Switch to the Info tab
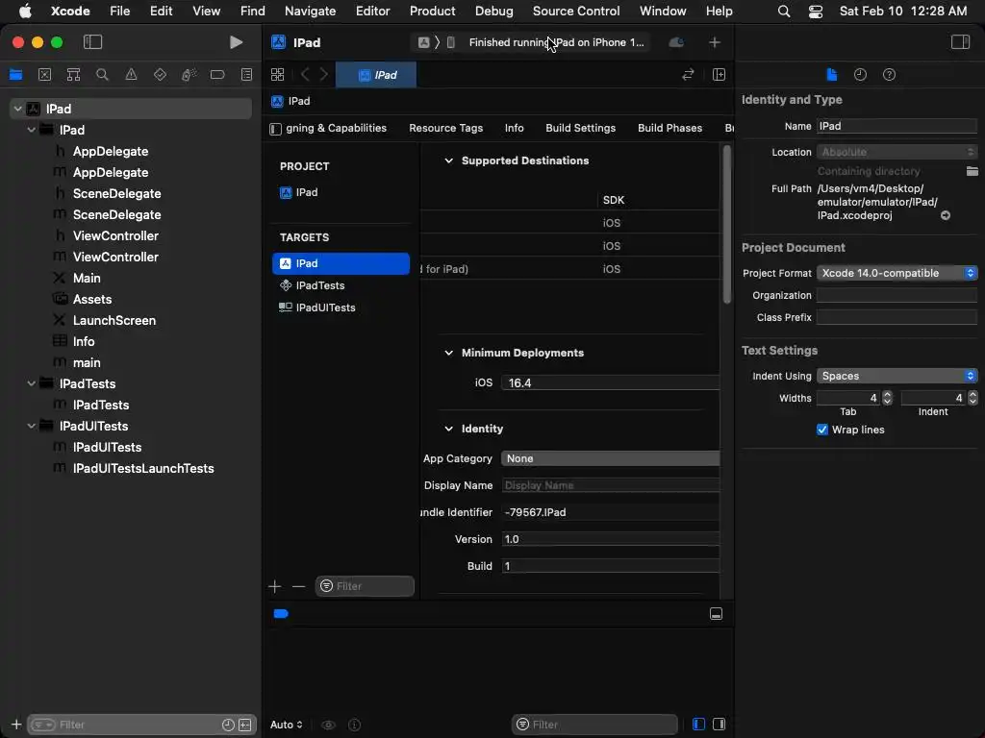The height and width of the screenshot is (738, 985). pos(514,128)
